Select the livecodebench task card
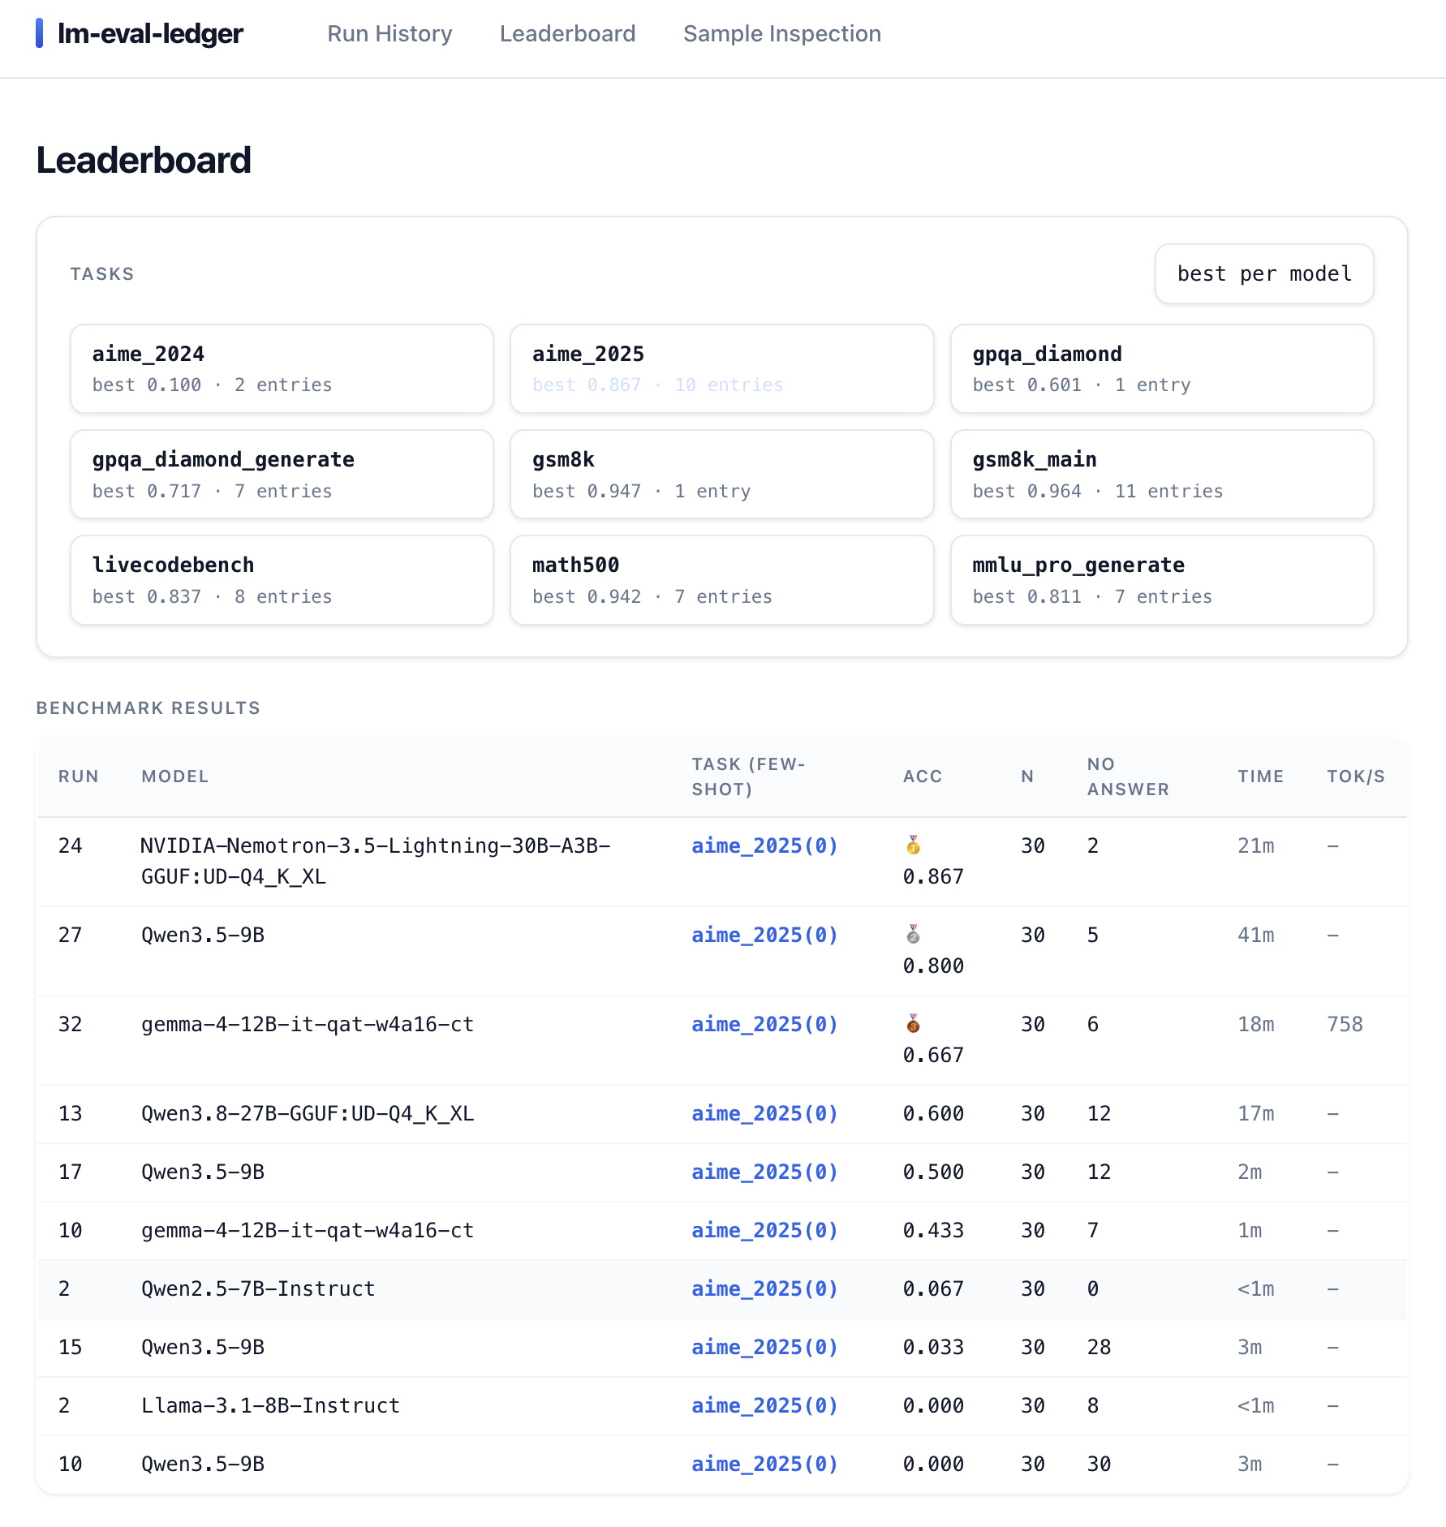1446x1527 pixels. tap(282, 580)
